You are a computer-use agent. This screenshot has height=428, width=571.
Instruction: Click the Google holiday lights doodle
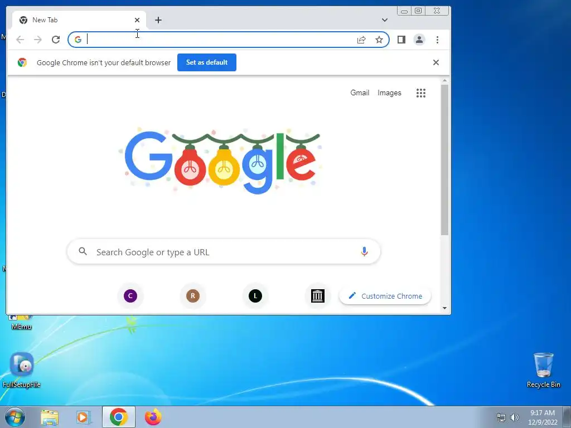coord(220,160)
